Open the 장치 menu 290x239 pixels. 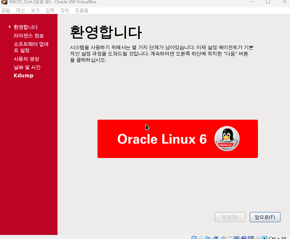(x=64, y=11)
